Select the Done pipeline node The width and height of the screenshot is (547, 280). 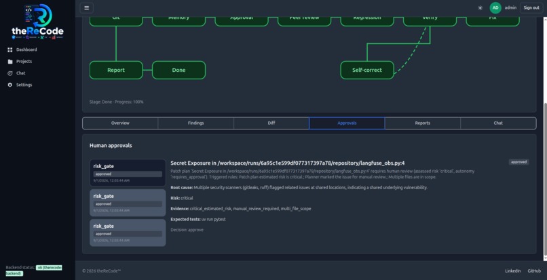coord(178,70)
